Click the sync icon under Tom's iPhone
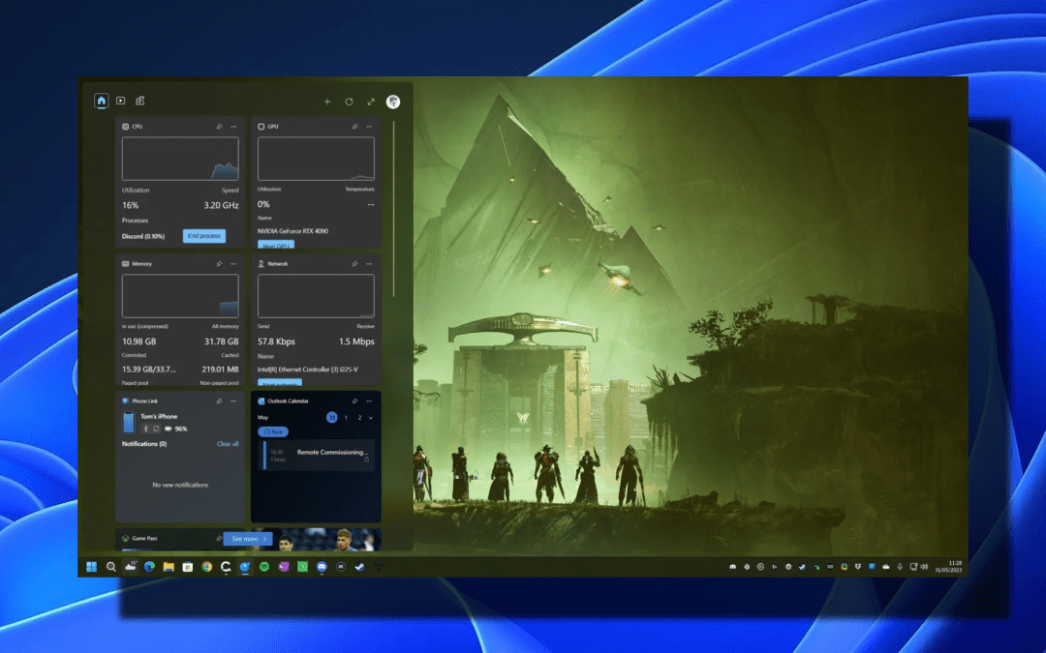 pyautogui.click(x=156, y=429)
